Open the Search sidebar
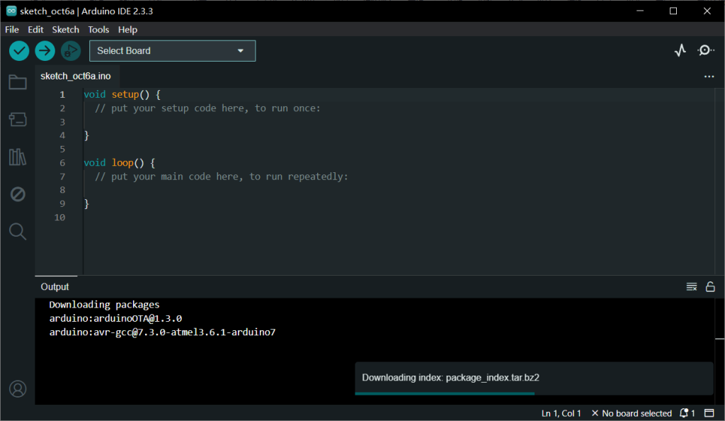 click(x=17, y=231)
